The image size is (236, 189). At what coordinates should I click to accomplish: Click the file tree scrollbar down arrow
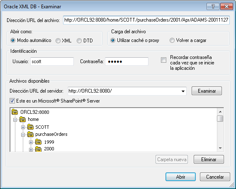220,148
